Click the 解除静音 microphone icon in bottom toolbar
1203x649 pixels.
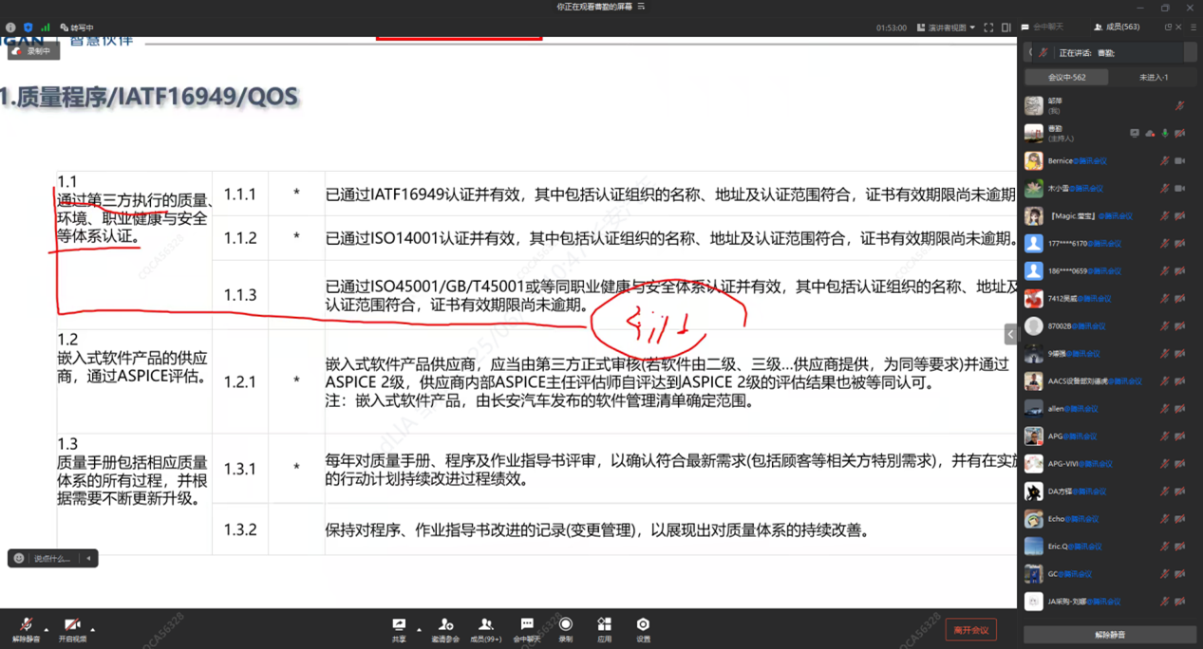[26, 626]
